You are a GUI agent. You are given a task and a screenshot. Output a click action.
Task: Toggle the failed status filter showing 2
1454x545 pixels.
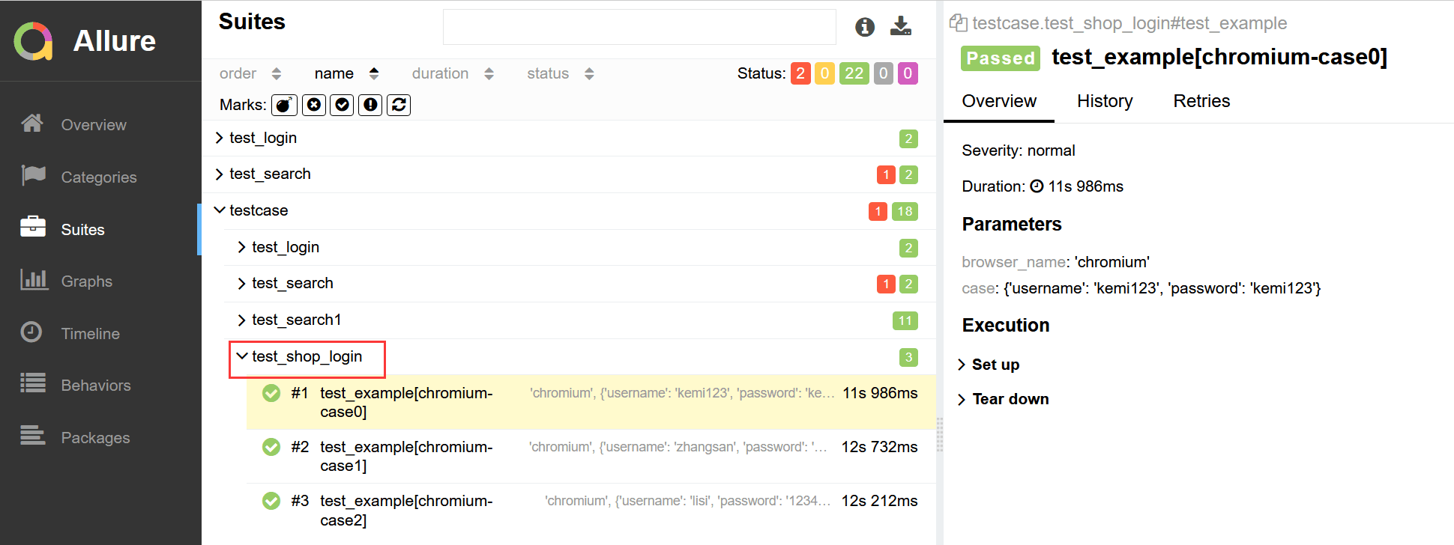point(800,73)
